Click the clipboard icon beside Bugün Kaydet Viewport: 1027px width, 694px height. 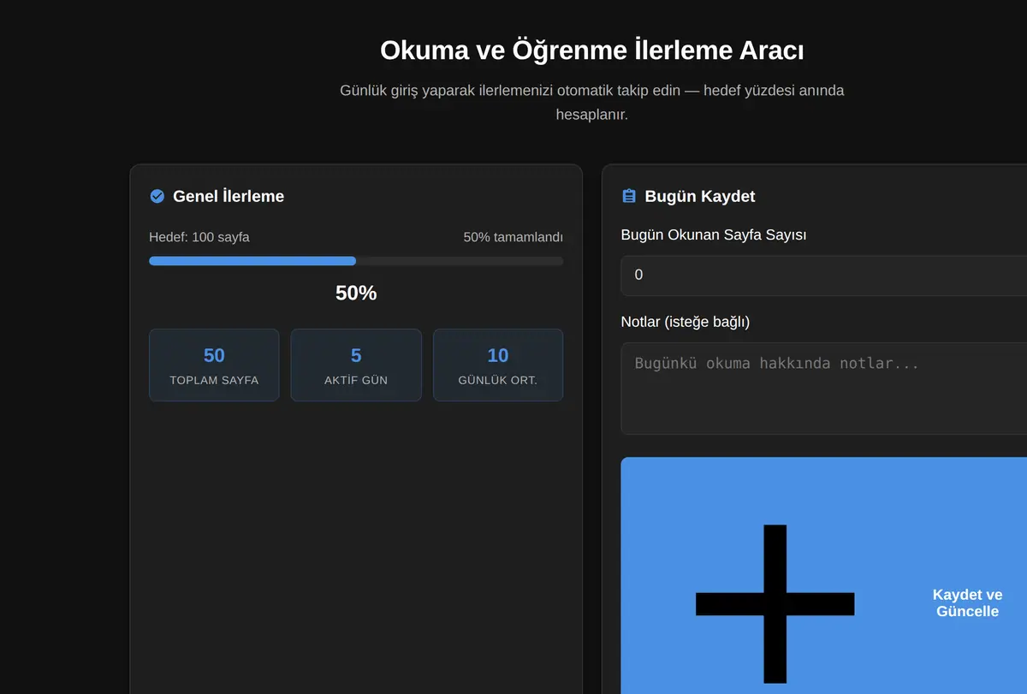click(629, 196)
